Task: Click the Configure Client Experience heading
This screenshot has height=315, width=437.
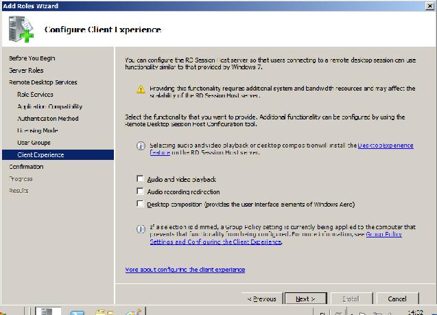Action: pos(103,30)
